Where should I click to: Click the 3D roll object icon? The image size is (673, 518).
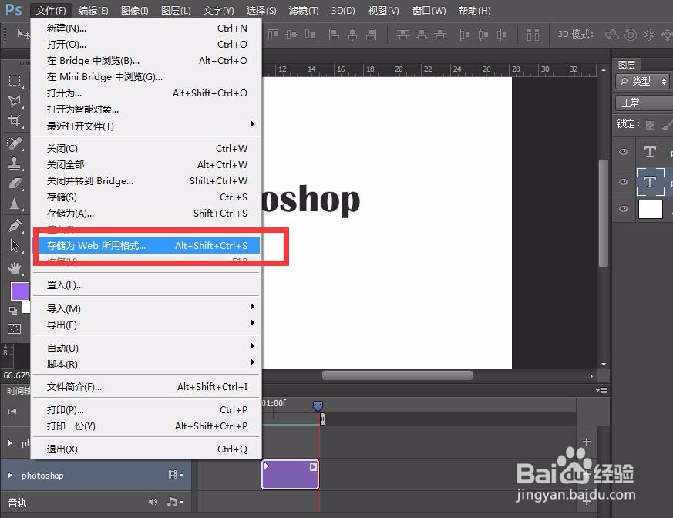point(631,35)
